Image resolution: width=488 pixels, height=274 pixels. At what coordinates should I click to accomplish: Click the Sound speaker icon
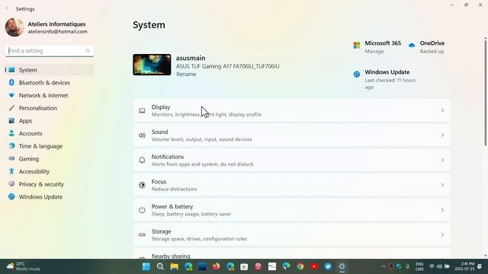click(x=142, y=135)
